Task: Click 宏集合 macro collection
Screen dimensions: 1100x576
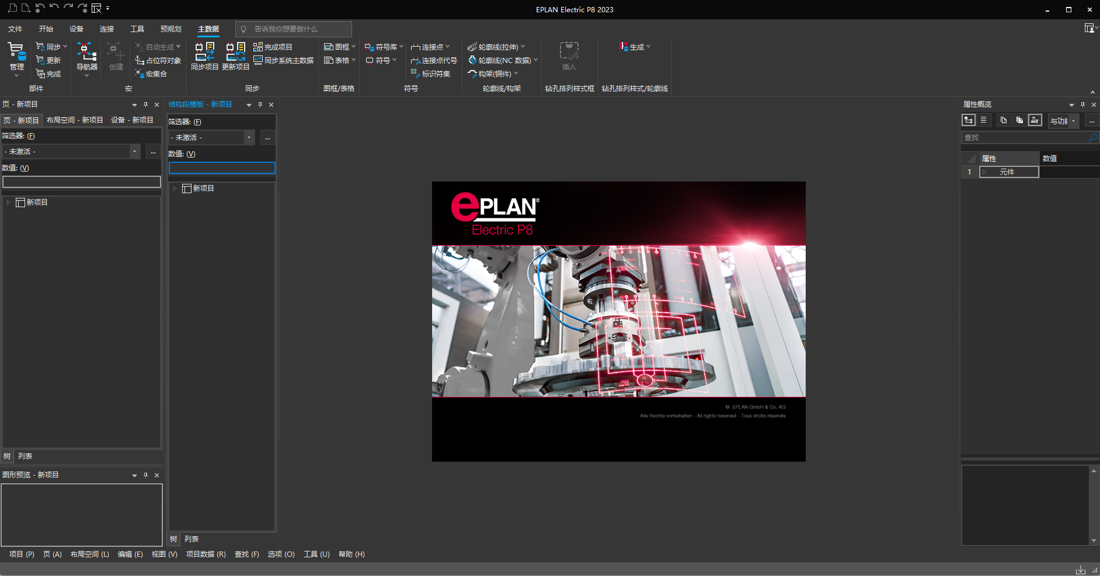Action: tap(151, 74)
